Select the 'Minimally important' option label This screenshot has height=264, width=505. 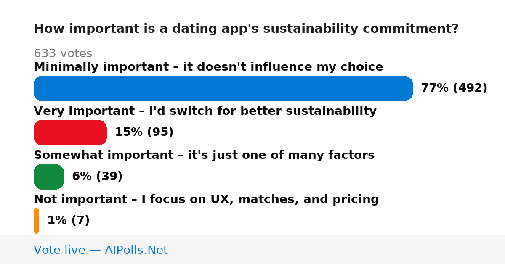(208, 67)
